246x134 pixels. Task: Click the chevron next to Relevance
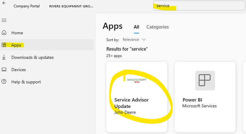point(144,40)
